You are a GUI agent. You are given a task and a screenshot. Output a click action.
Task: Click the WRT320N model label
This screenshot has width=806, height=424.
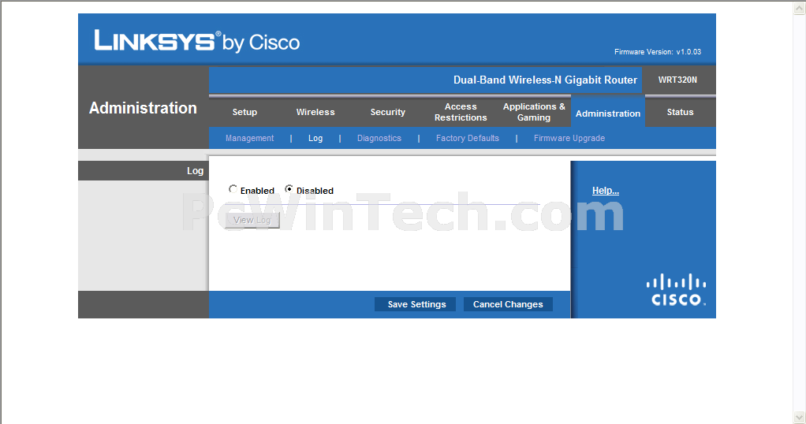[677, 80]
